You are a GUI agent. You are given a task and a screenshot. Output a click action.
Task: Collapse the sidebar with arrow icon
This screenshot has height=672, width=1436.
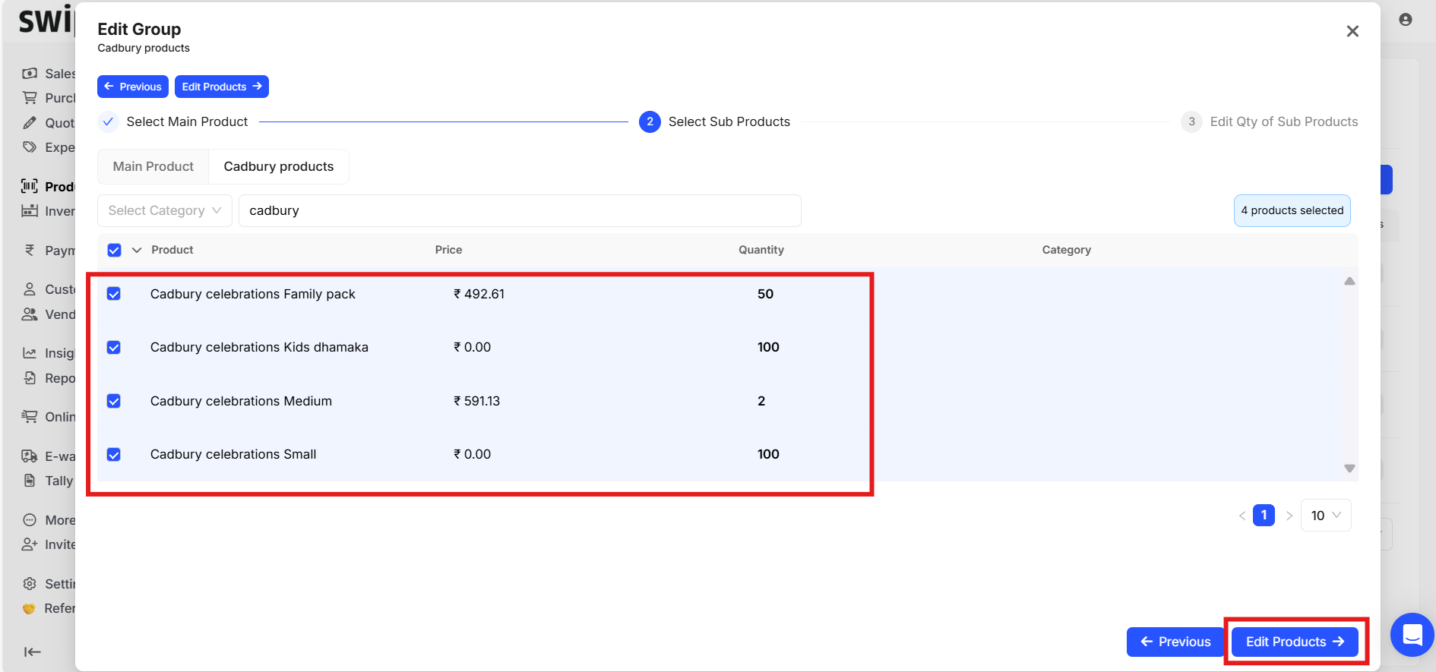point(33,651)
